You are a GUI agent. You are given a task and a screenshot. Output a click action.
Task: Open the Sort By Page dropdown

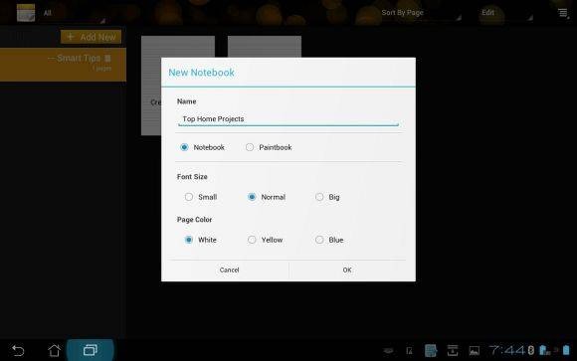(x=421, y=13)
